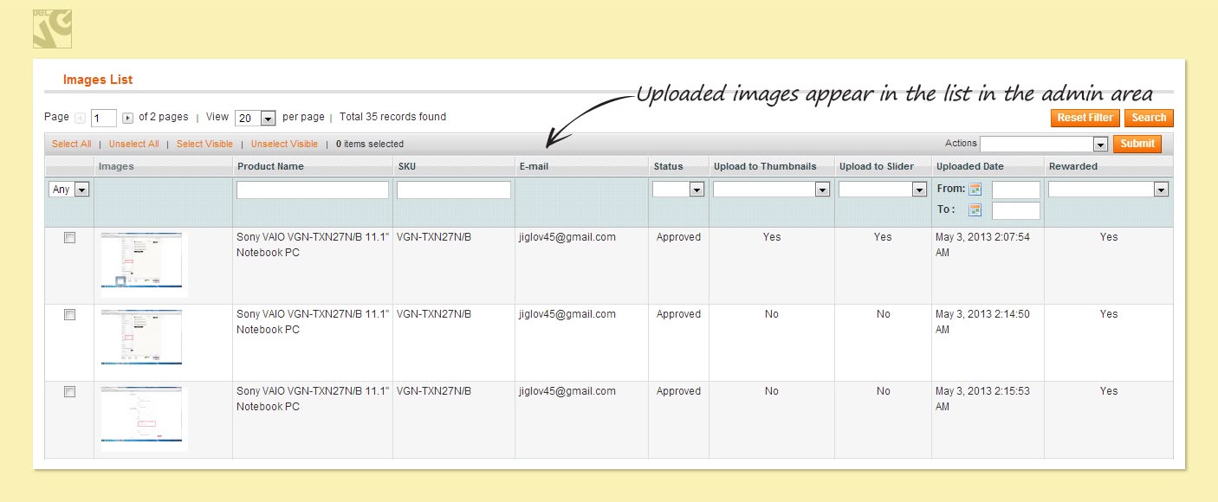Check the first image row checkbox
Image resolution: width=1218 pixels, height=502 pixels.
(69, 238)
